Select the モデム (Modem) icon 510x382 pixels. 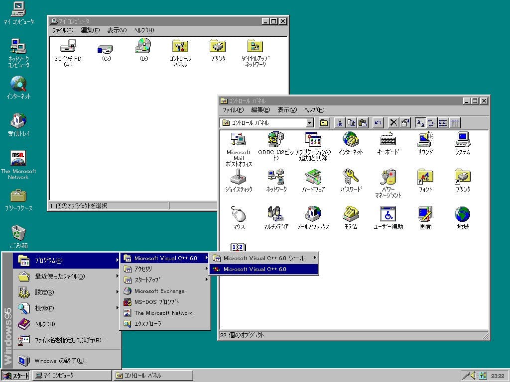[x=351, y=215]
